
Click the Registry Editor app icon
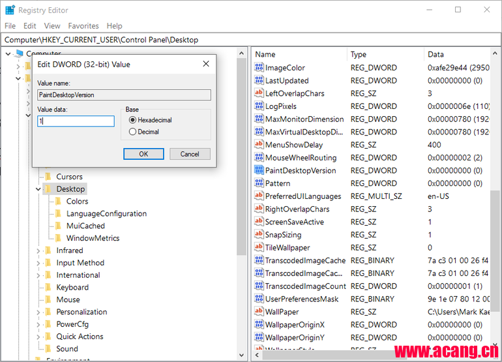pyautogui.click(x=10, y=10)
